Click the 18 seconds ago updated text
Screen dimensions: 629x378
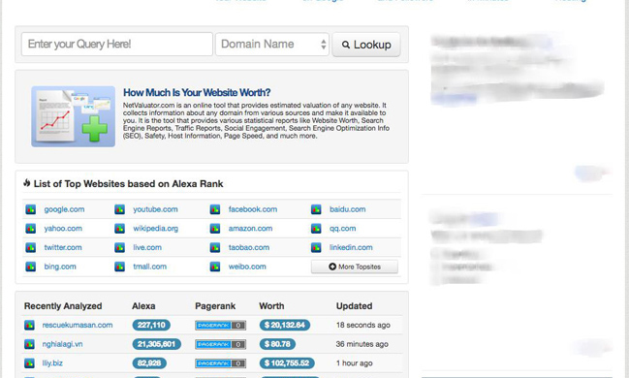(x=363, y=325)
